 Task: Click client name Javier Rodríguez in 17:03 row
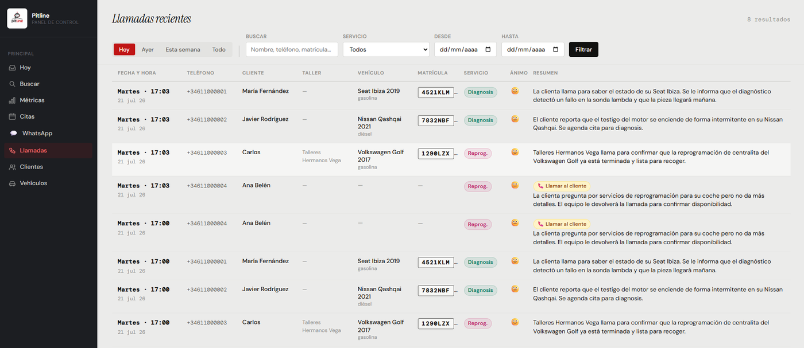(x=265, y=119)
